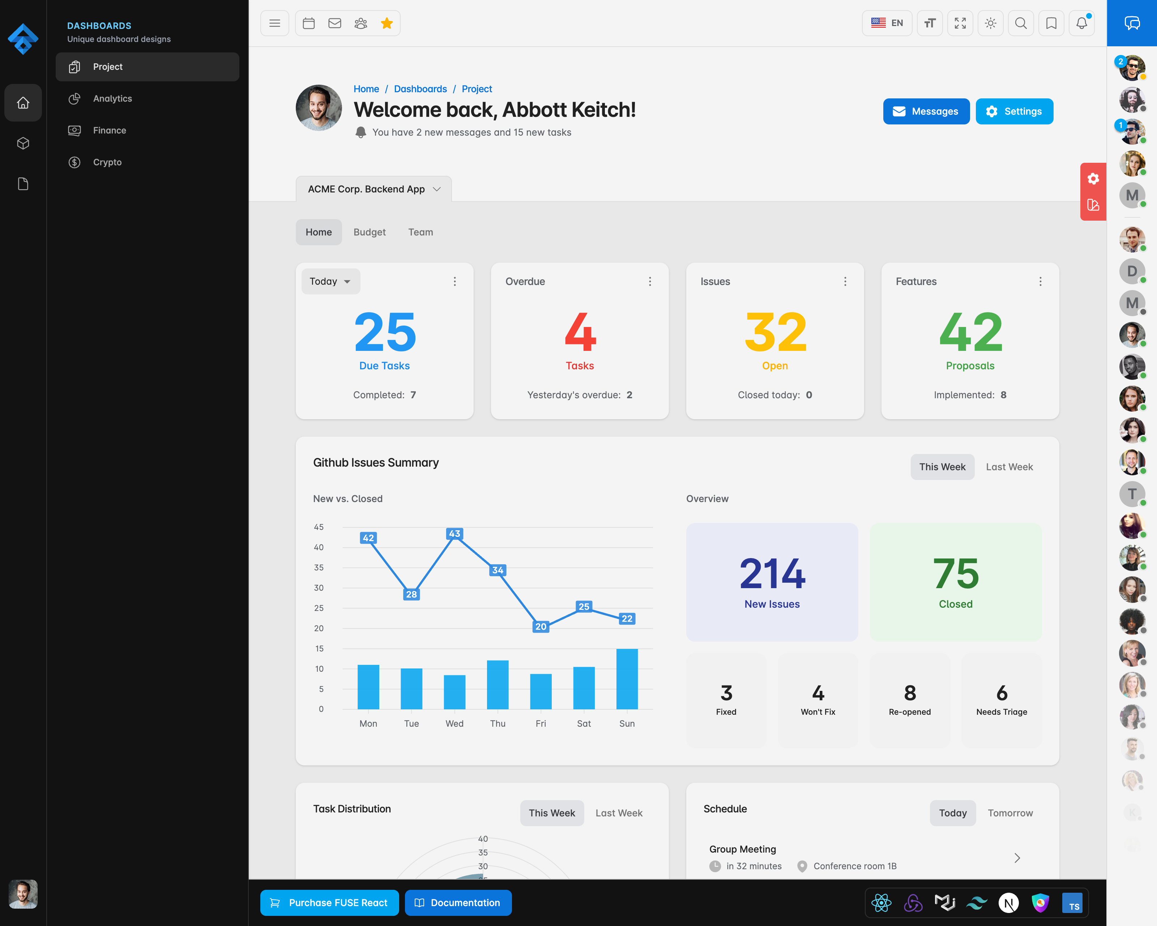Viewport: 1157px width, 926px height.
Task: Open chat contact with initial D
Action: pyautogui.click(x=1132, y=271)
